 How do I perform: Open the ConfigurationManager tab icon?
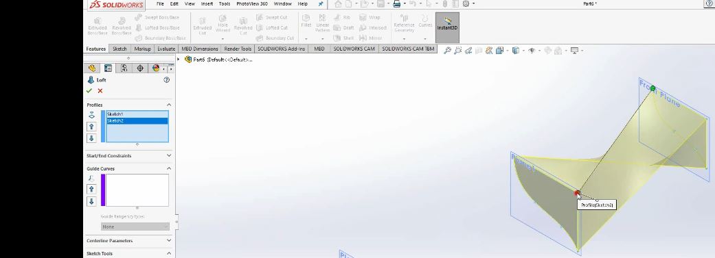pyautogui.click(x=124, y=68)
